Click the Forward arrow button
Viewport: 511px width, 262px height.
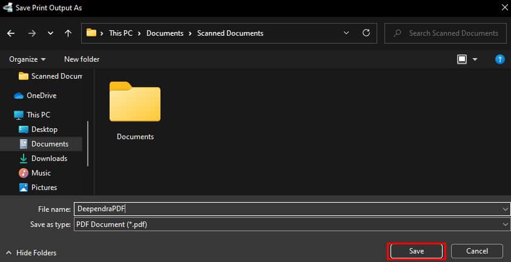coord(31,33)
